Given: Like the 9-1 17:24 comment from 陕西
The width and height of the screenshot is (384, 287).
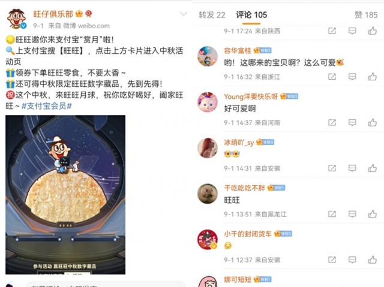Looking at the screenshot, I should [x=372, y=31].
